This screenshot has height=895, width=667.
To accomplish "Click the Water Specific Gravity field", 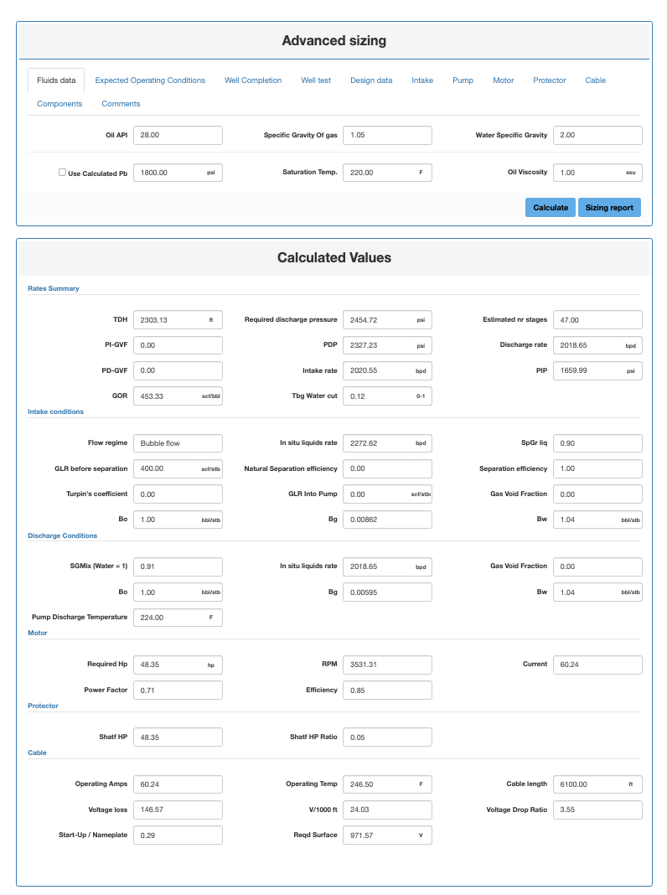I will [x=597, y=135].
